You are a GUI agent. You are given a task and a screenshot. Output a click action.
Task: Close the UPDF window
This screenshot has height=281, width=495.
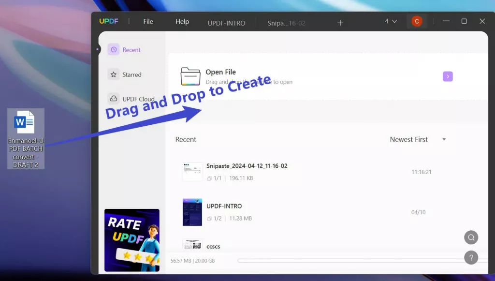482,21
